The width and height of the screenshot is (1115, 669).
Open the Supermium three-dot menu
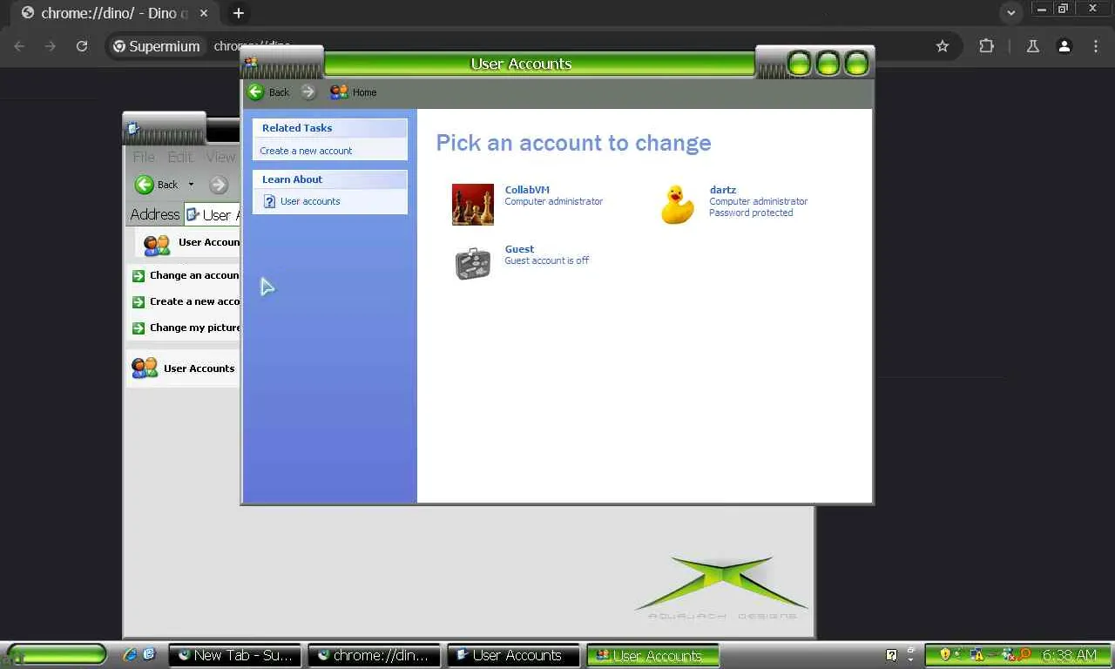coord(1096,46)
